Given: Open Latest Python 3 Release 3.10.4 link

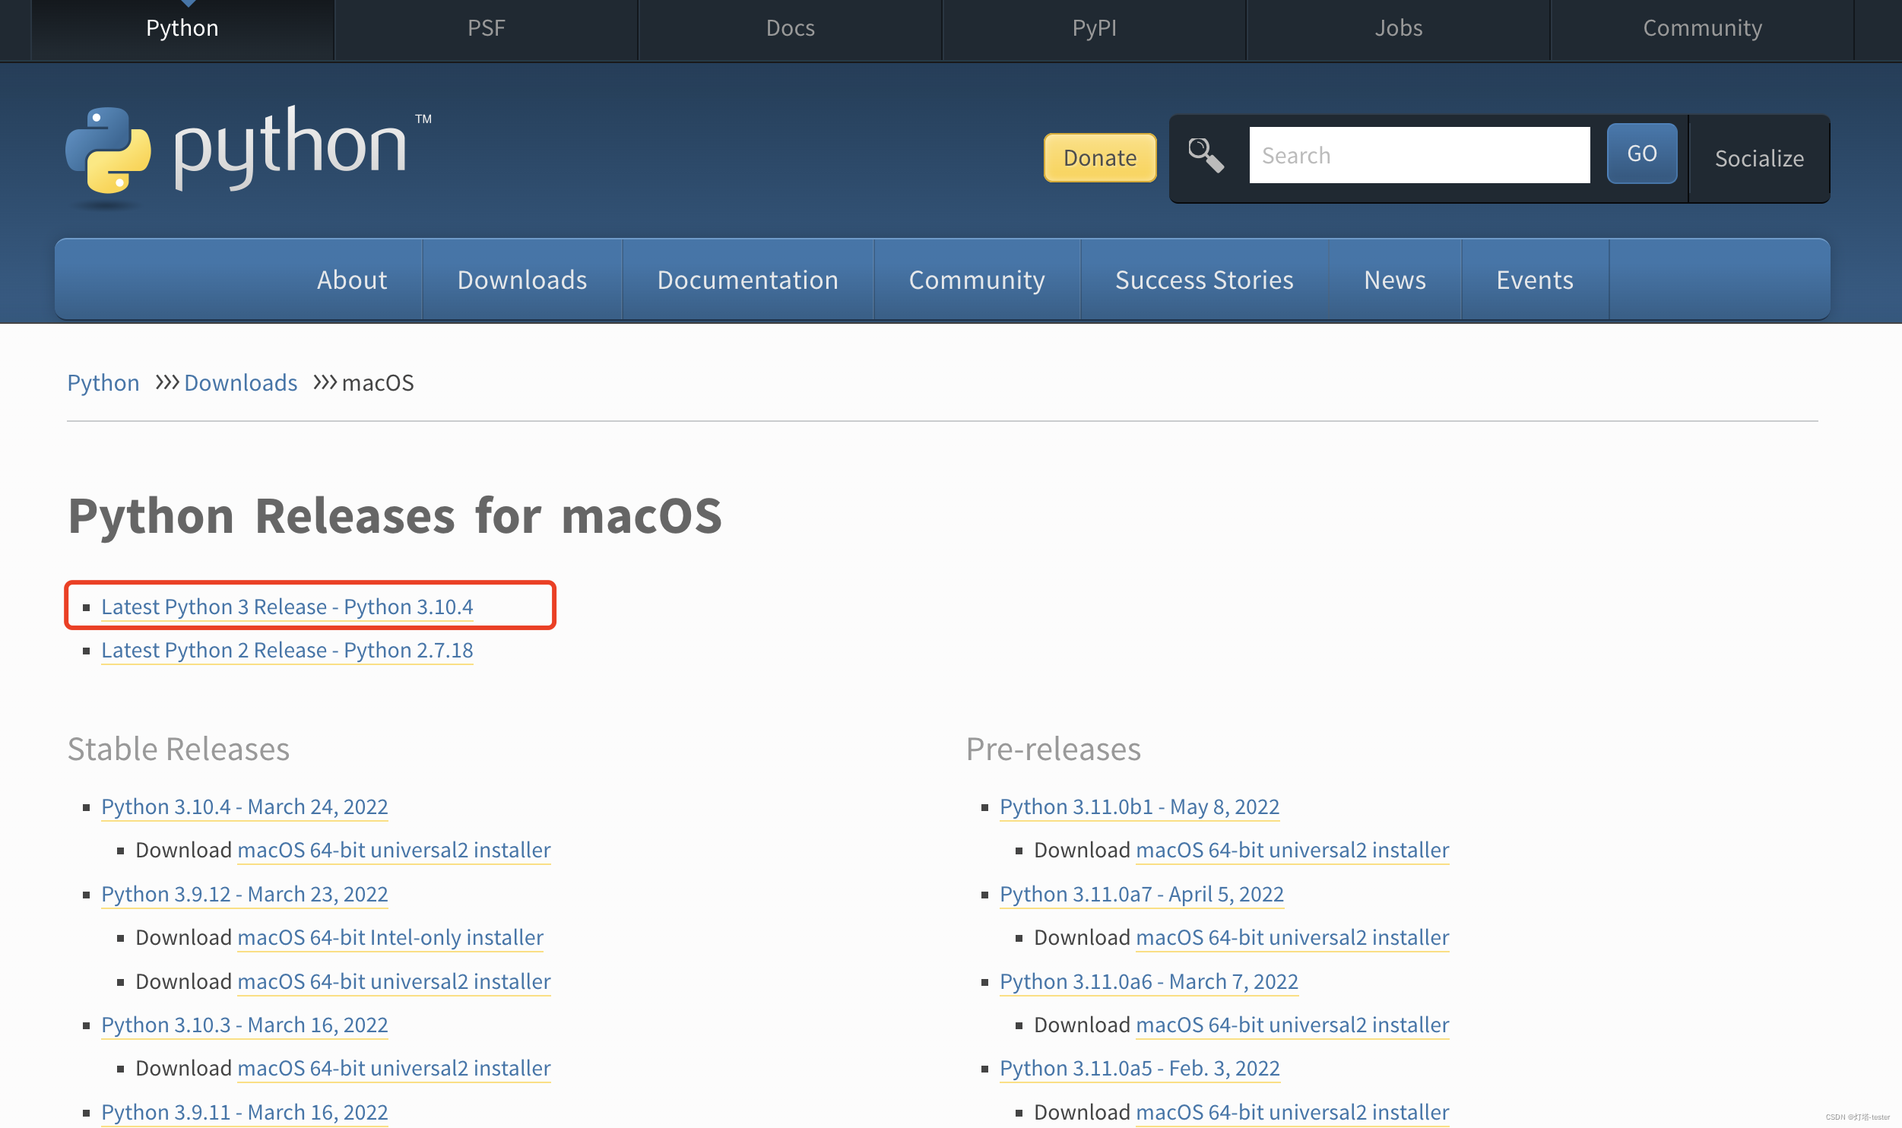Looking at the screenshot, I should pyautogui.click(x=287, y=607).
